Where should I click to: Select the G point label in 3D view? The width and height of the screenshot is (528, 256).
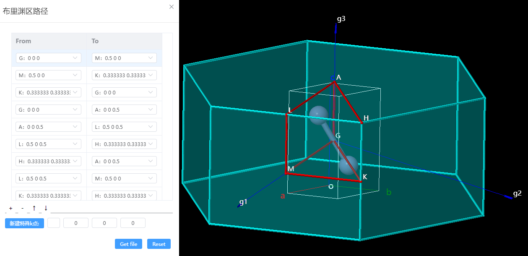pyautogui.click(x=338, y=136)
